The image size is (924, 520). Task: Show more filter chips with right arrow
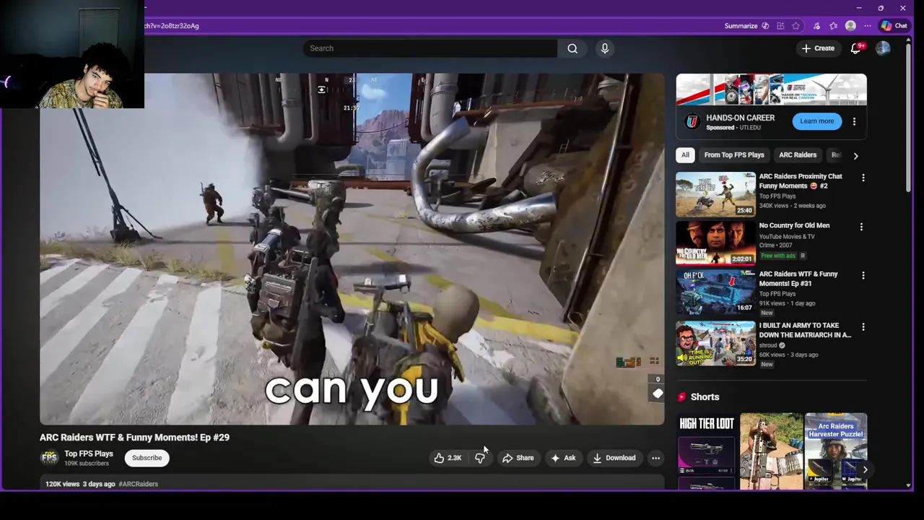click(856, 155)
